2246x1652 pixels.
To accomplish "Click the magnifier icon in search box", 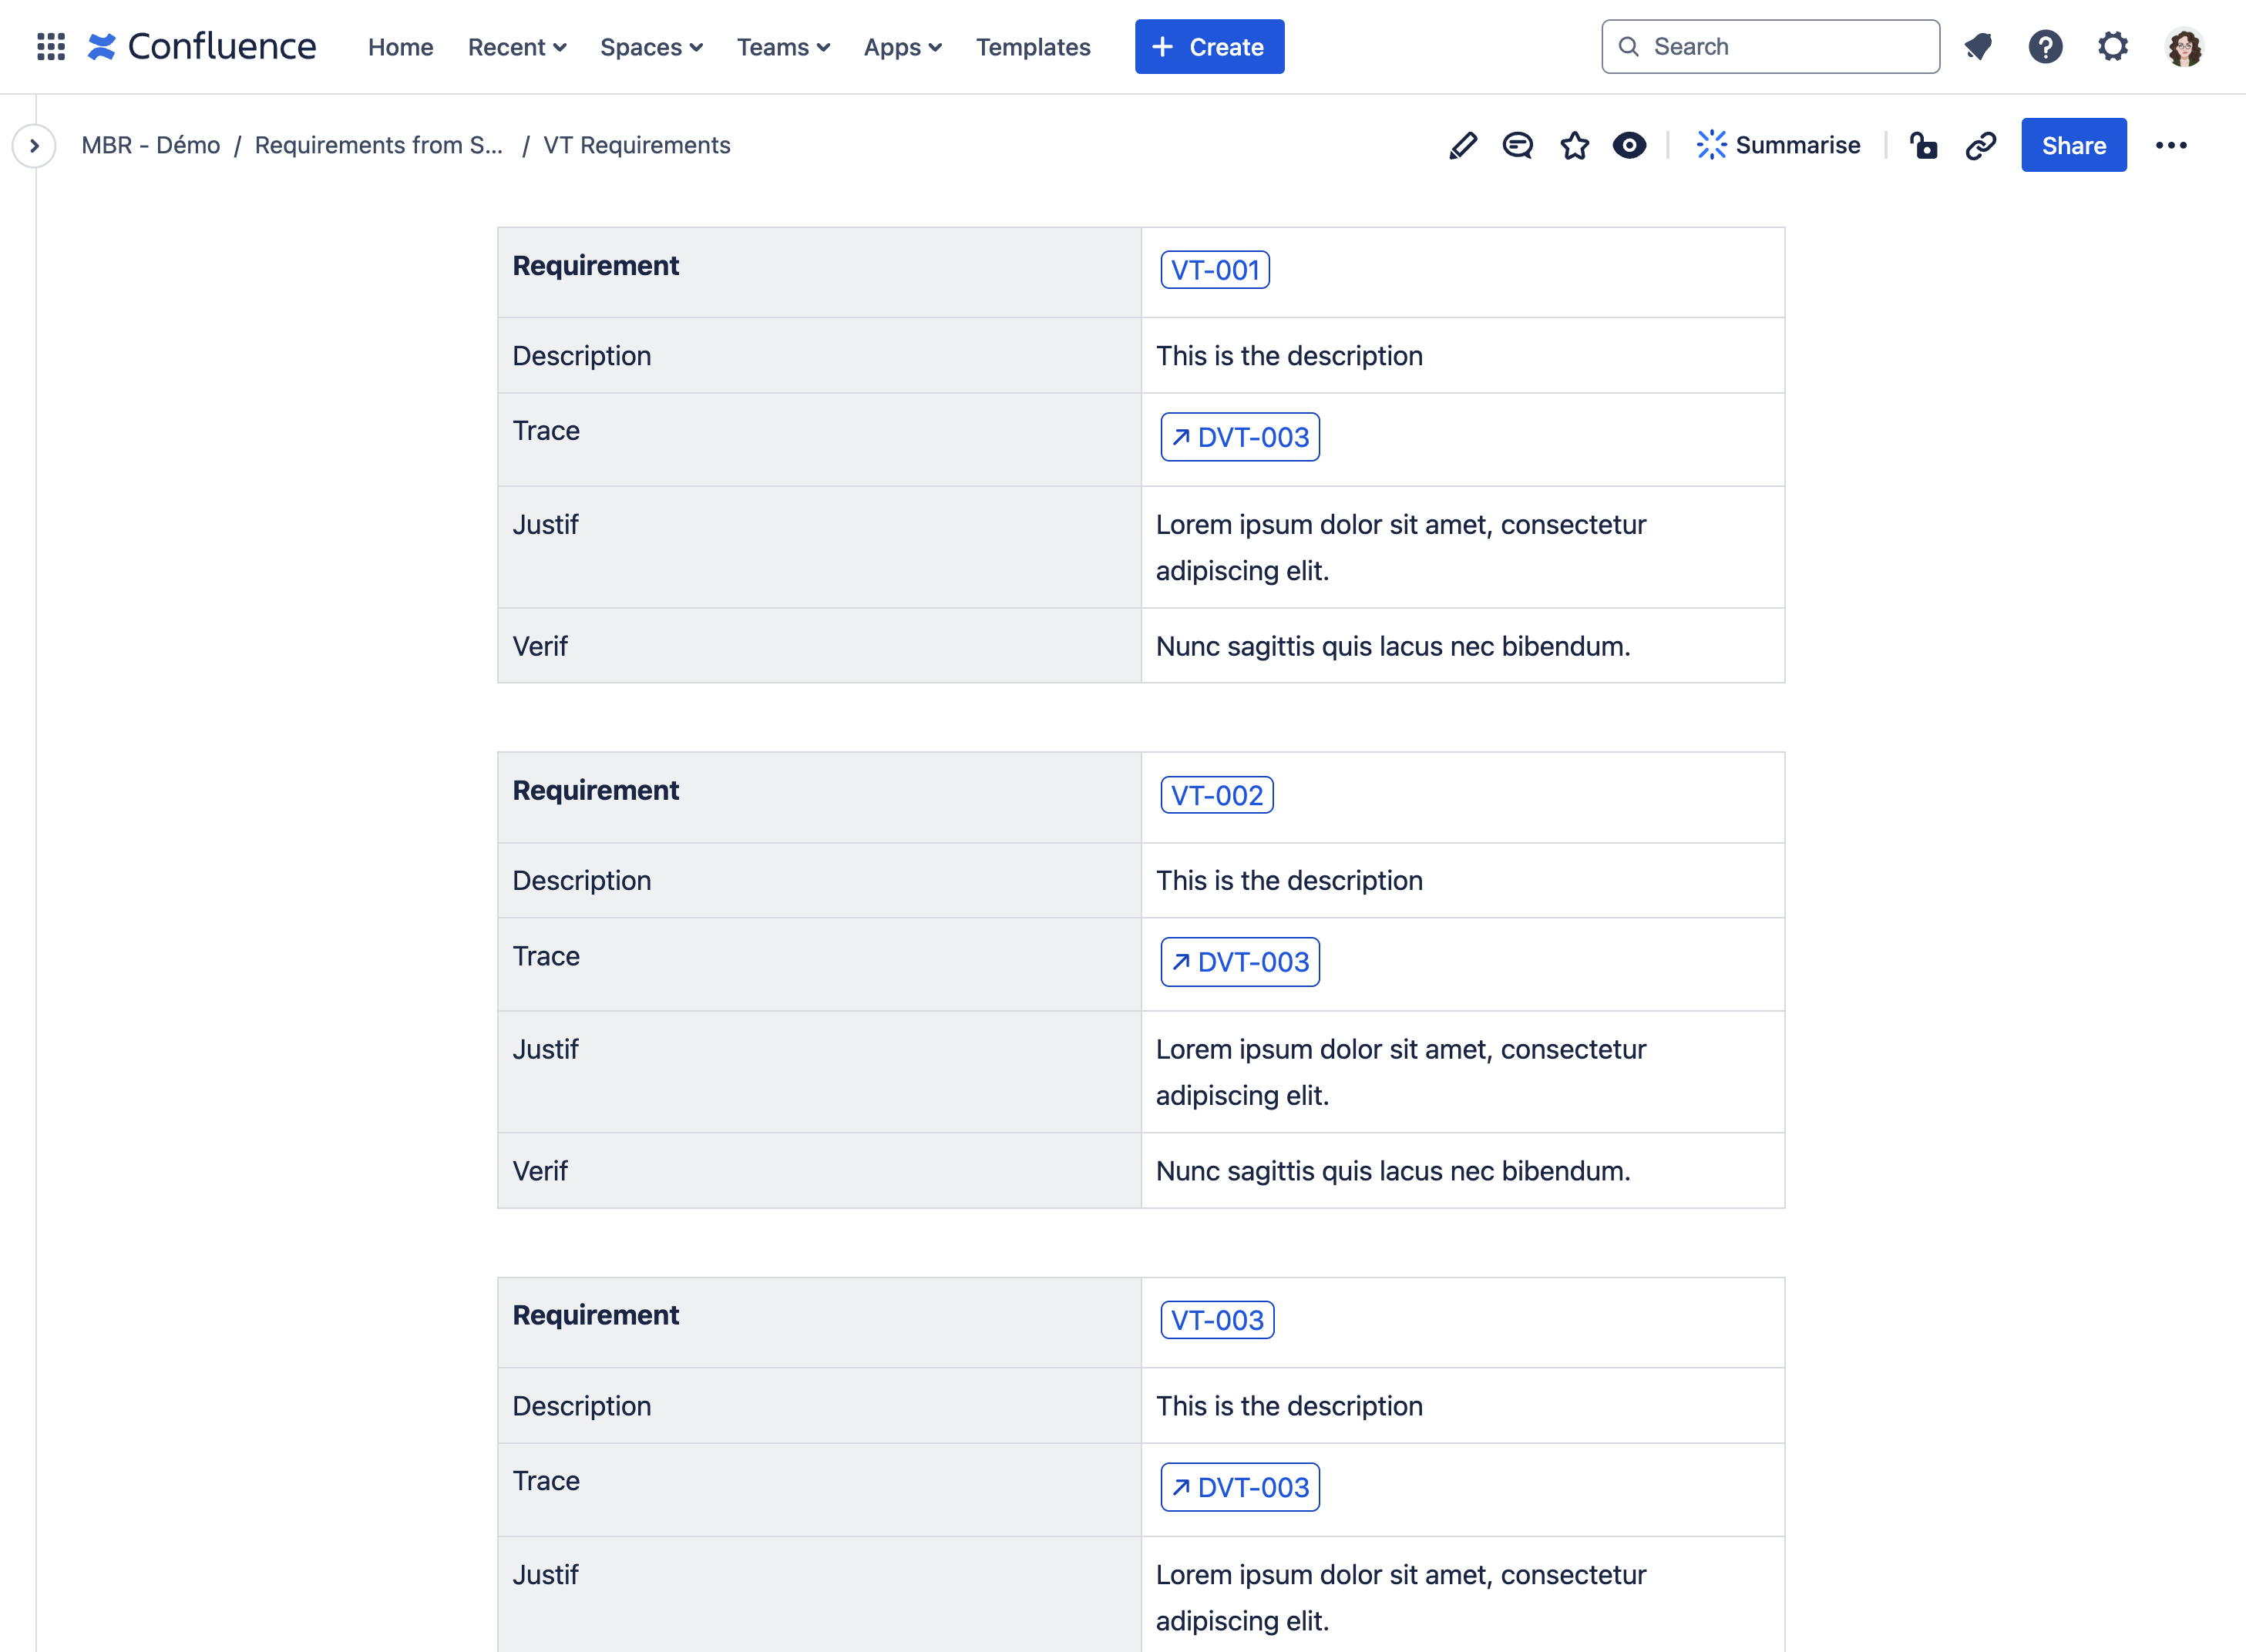I will [x=1629, y=47].
